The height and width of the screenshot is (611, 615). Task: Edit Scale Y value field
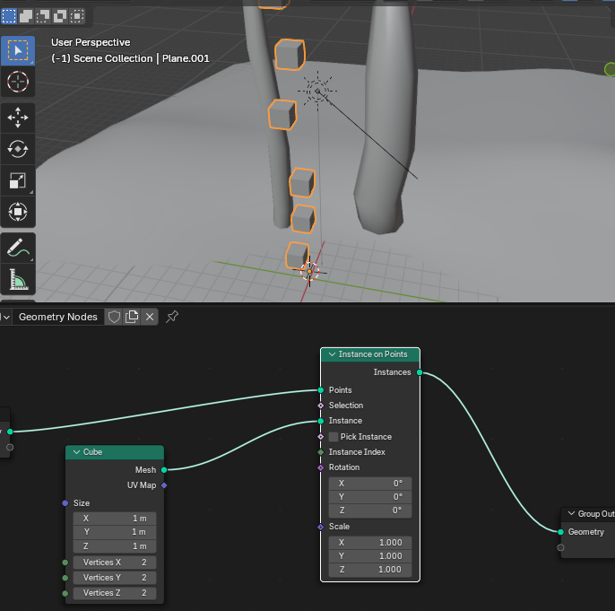[370, 556]
